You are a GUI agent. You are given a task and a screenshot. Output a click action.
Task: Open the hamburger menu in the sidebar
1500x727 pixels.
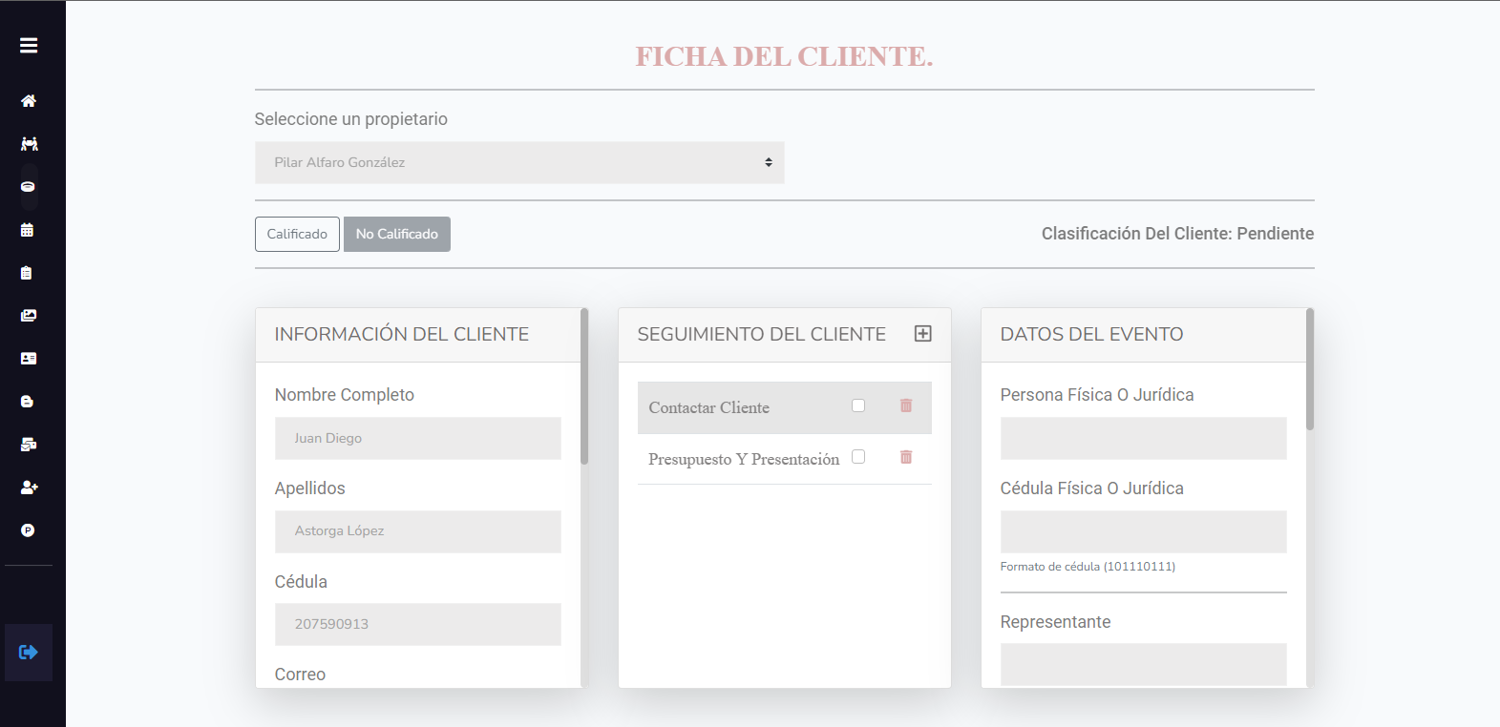point(29,45)
